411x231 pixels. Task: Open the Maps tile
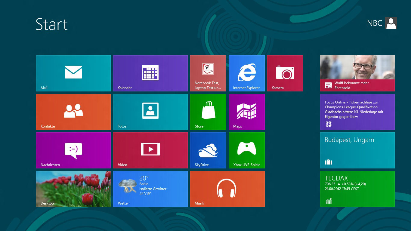(246, 112)
